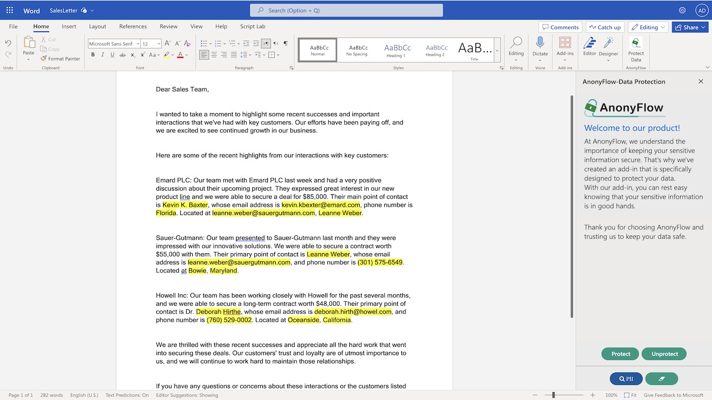Open the settings gear icon
This screenshot has height=400, width=712.
[x=682, y=10]
